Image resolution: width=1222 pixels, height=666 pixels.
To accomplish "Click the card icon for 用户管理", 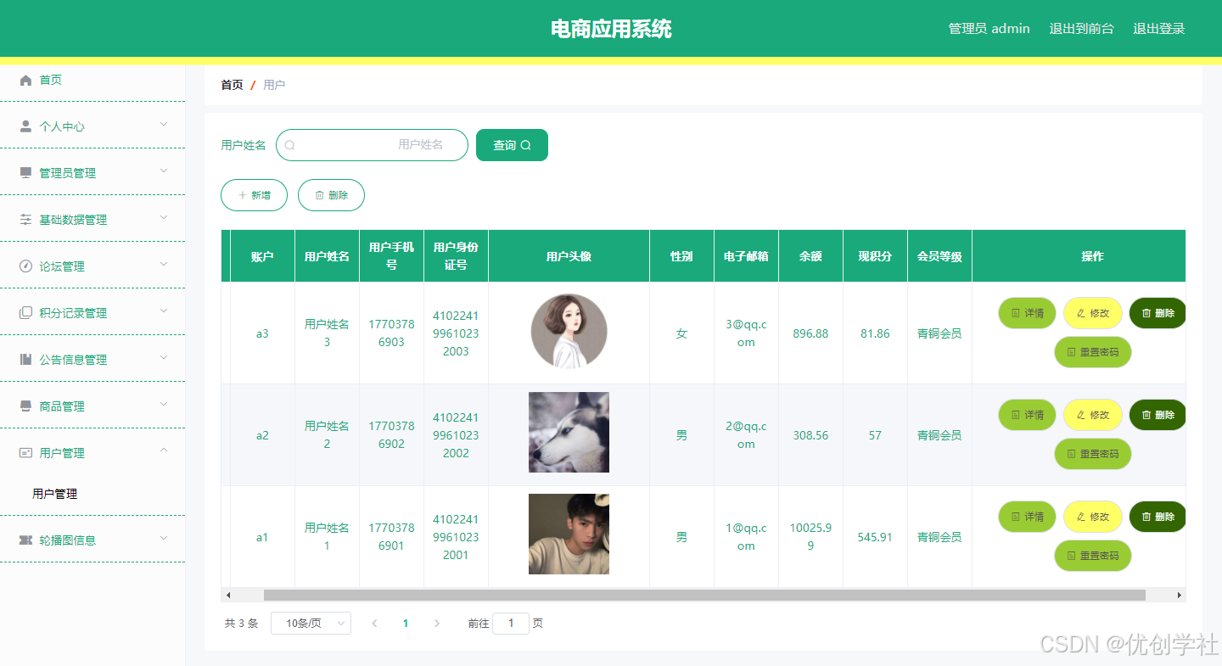I will pos(25,453).
